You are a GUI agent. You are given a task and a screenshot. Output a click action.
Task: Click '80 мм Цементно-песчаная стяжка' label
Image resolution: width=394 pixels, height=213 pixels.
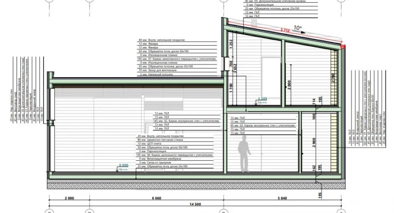[x=160, y=140]
